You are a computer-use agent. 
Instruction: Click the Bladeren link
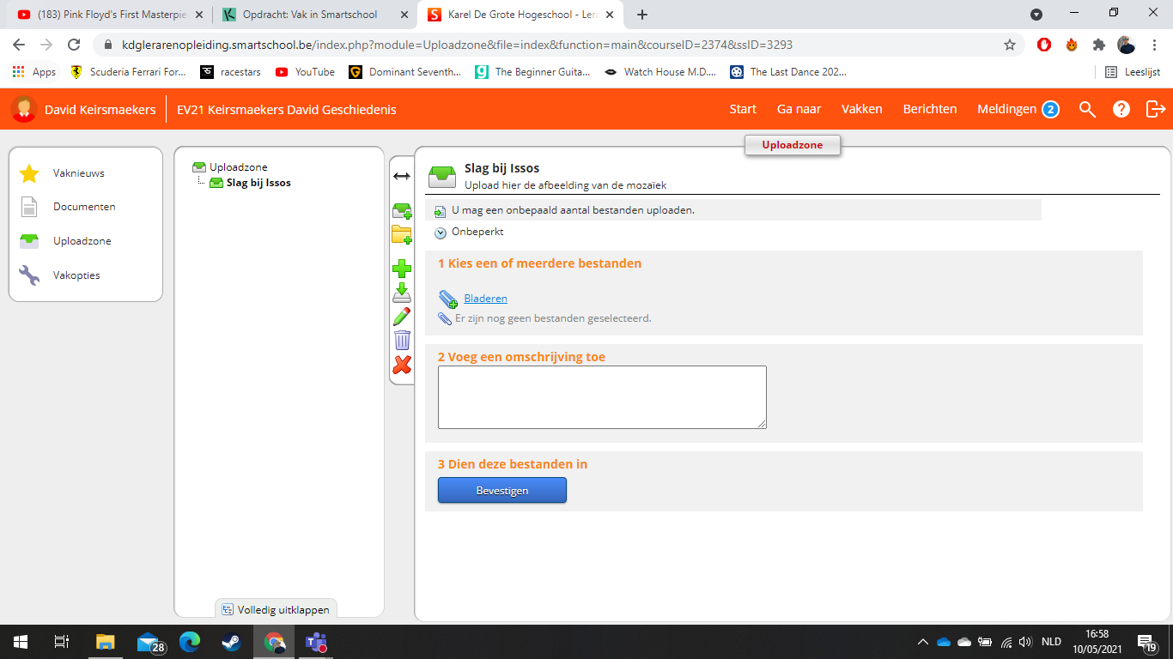click(x=485, y=299)
